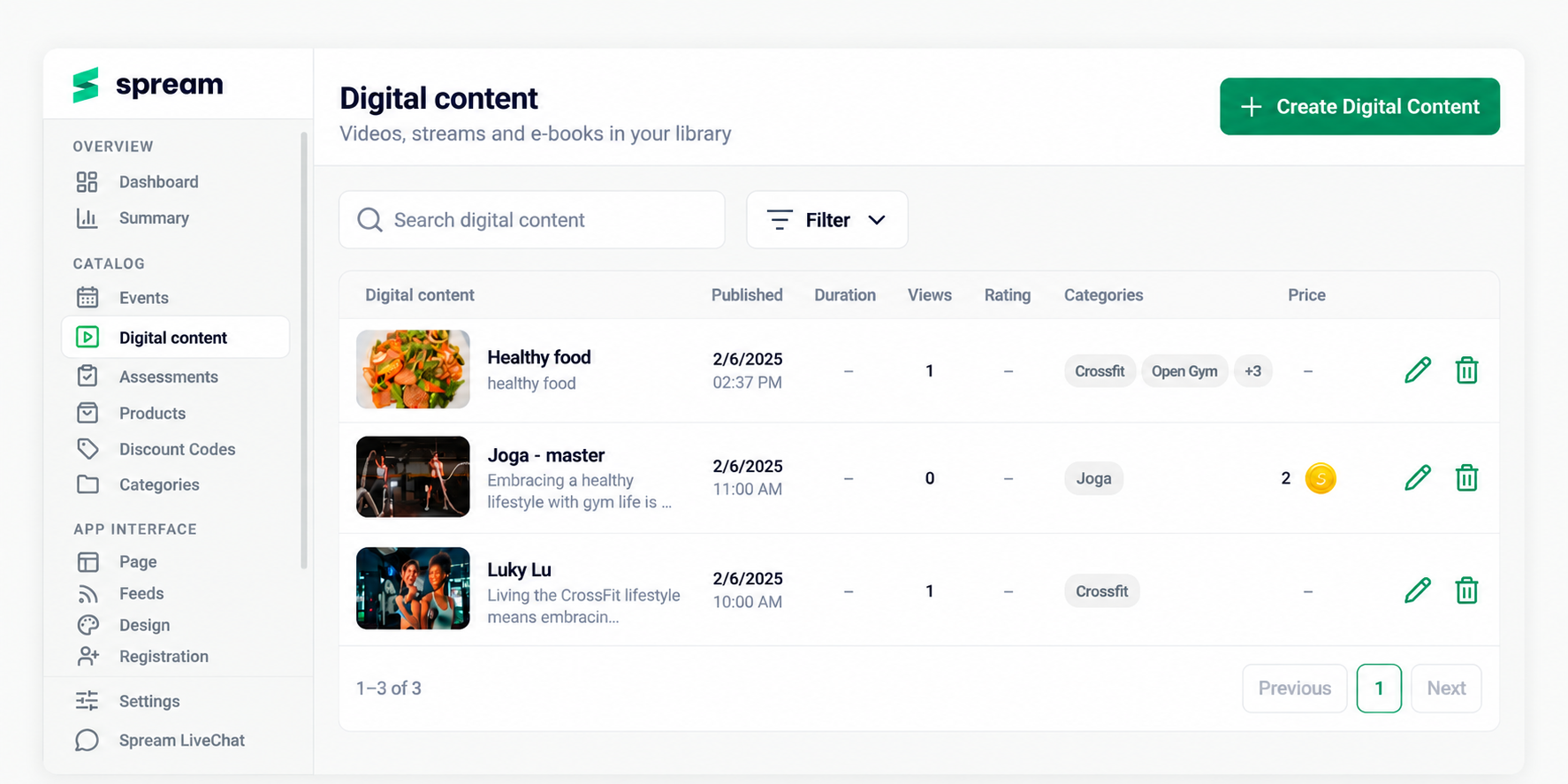Click the Search digital content field
The height and width of the screenshot is (784, 1568).
click(532, 220)
